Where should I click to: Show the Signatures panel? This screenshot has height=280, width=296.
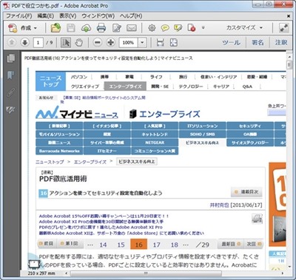pos(11,109)
